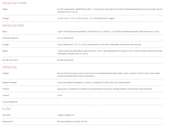
Task: Select the Metodă row label
Action: pos(6,73)
